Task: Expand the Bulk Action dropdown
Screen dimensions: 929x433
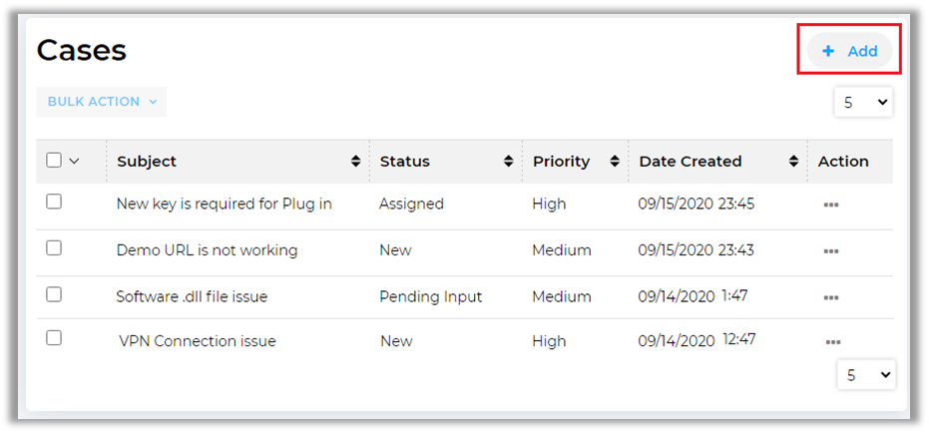Action: [101, 102]
